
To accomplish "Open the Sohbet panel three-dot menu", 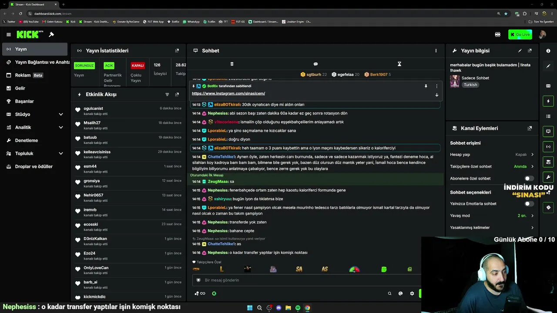I will click(436, 50).
